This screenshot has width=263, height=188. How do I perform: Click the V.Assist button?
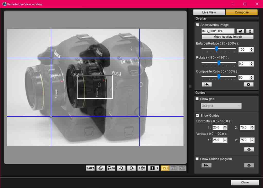90,168
